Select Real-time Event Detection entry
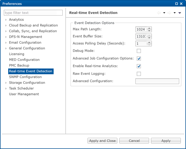Screen dimensions: 186x149 point(31,71)
